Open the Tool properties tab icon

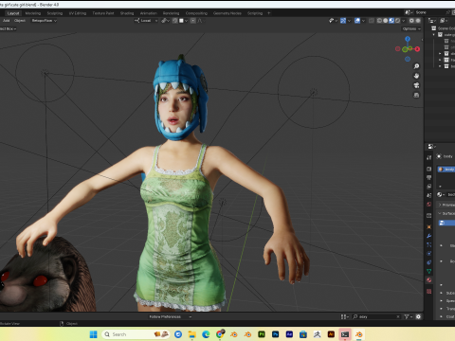[429, 157]
